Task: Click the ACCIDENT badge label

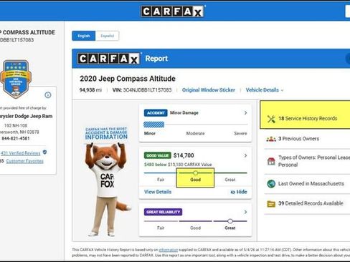Action: pos(156,113)
